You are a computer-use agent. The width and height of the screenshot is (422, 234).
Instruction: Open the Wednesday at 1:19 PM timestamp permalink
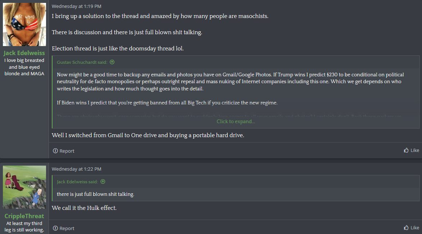click(x=76, y=6)
